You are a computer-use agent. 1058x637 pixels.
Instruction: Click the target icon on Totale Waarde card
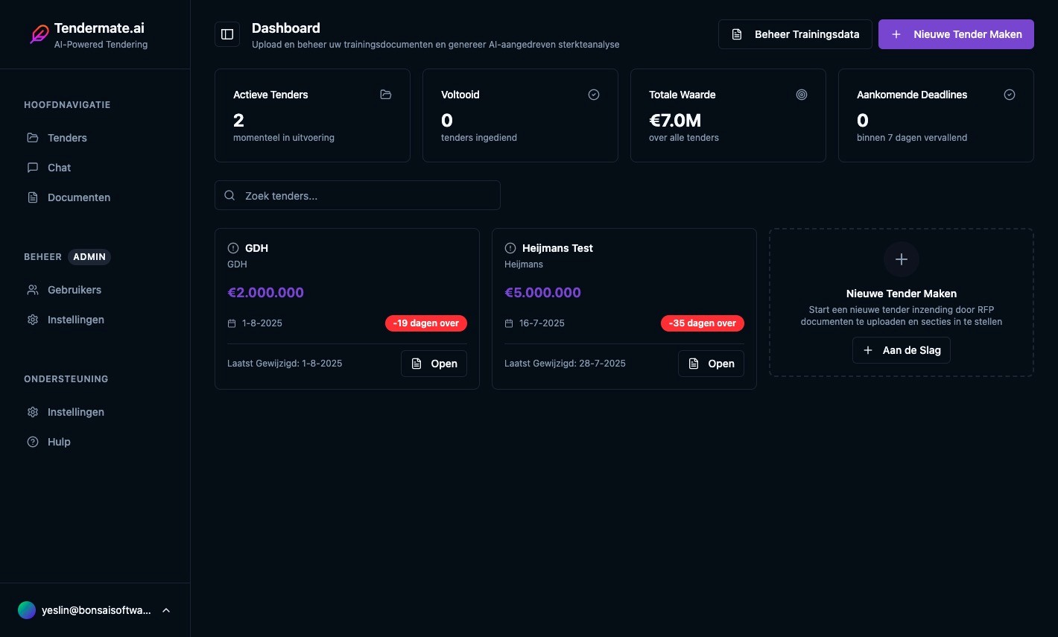[x=802, y=95]
